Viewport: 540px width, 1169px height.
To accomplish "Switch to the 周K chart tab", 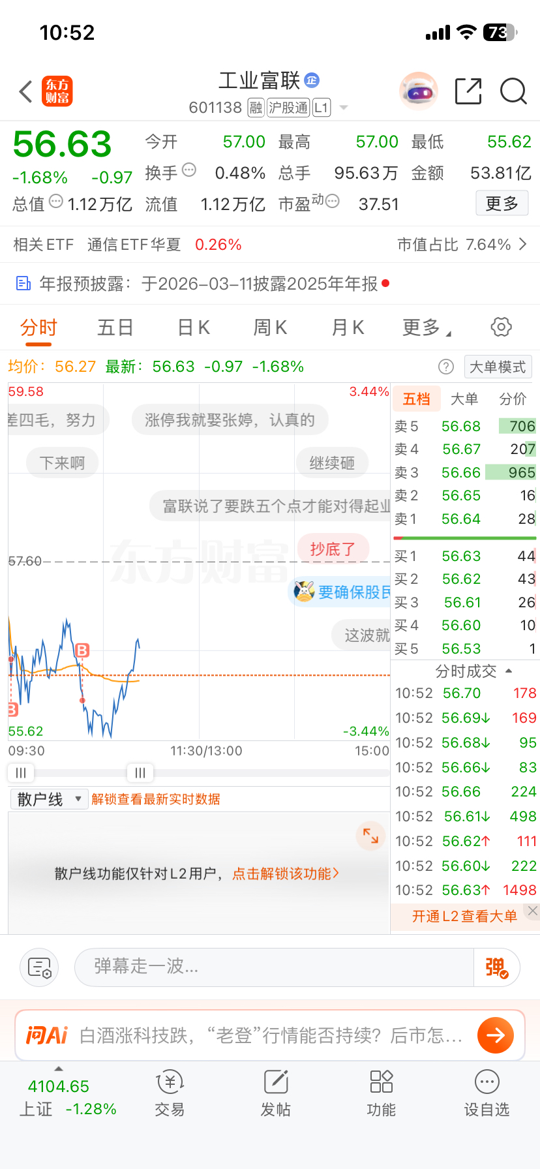I will click(271, 327).
